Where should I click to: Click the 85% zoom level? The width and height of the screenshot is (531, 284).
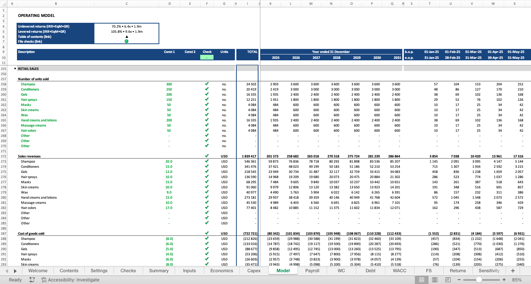tap(517, 280)
